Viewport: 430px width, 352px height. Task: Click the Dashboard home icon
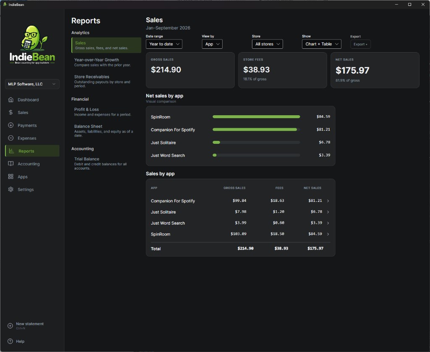click(10, 100)
